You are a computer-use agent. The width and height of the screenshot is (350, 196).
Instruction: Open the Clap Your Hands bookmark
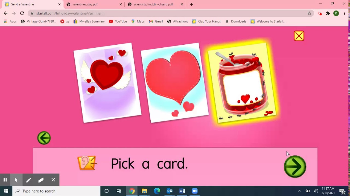click(206, 22)
